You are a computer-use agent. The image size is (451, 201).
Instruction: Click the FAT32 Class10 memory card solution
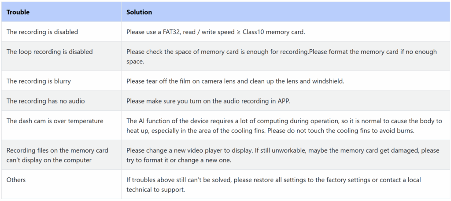pos(216,32)
